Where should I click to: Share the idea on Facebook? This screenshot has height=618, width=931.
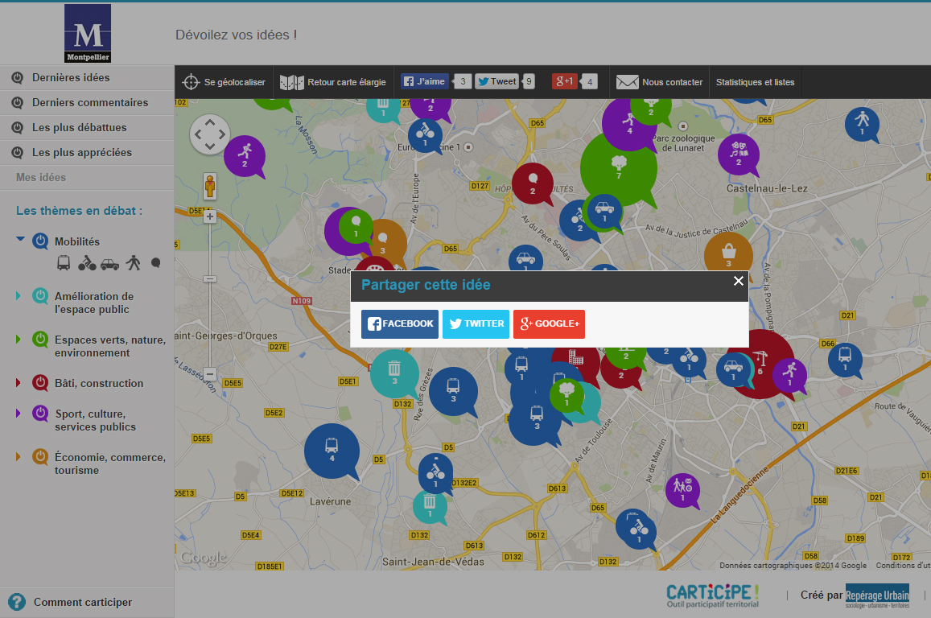pyautogui.click(x=400, y=323)
